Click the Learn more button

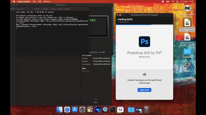[145, 90]
